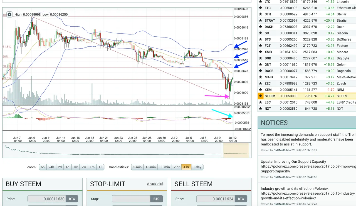Viewport: 356px width, 206px height.
Task: Toggle favorite star for STEEM row
Action: tap(261, 96)
